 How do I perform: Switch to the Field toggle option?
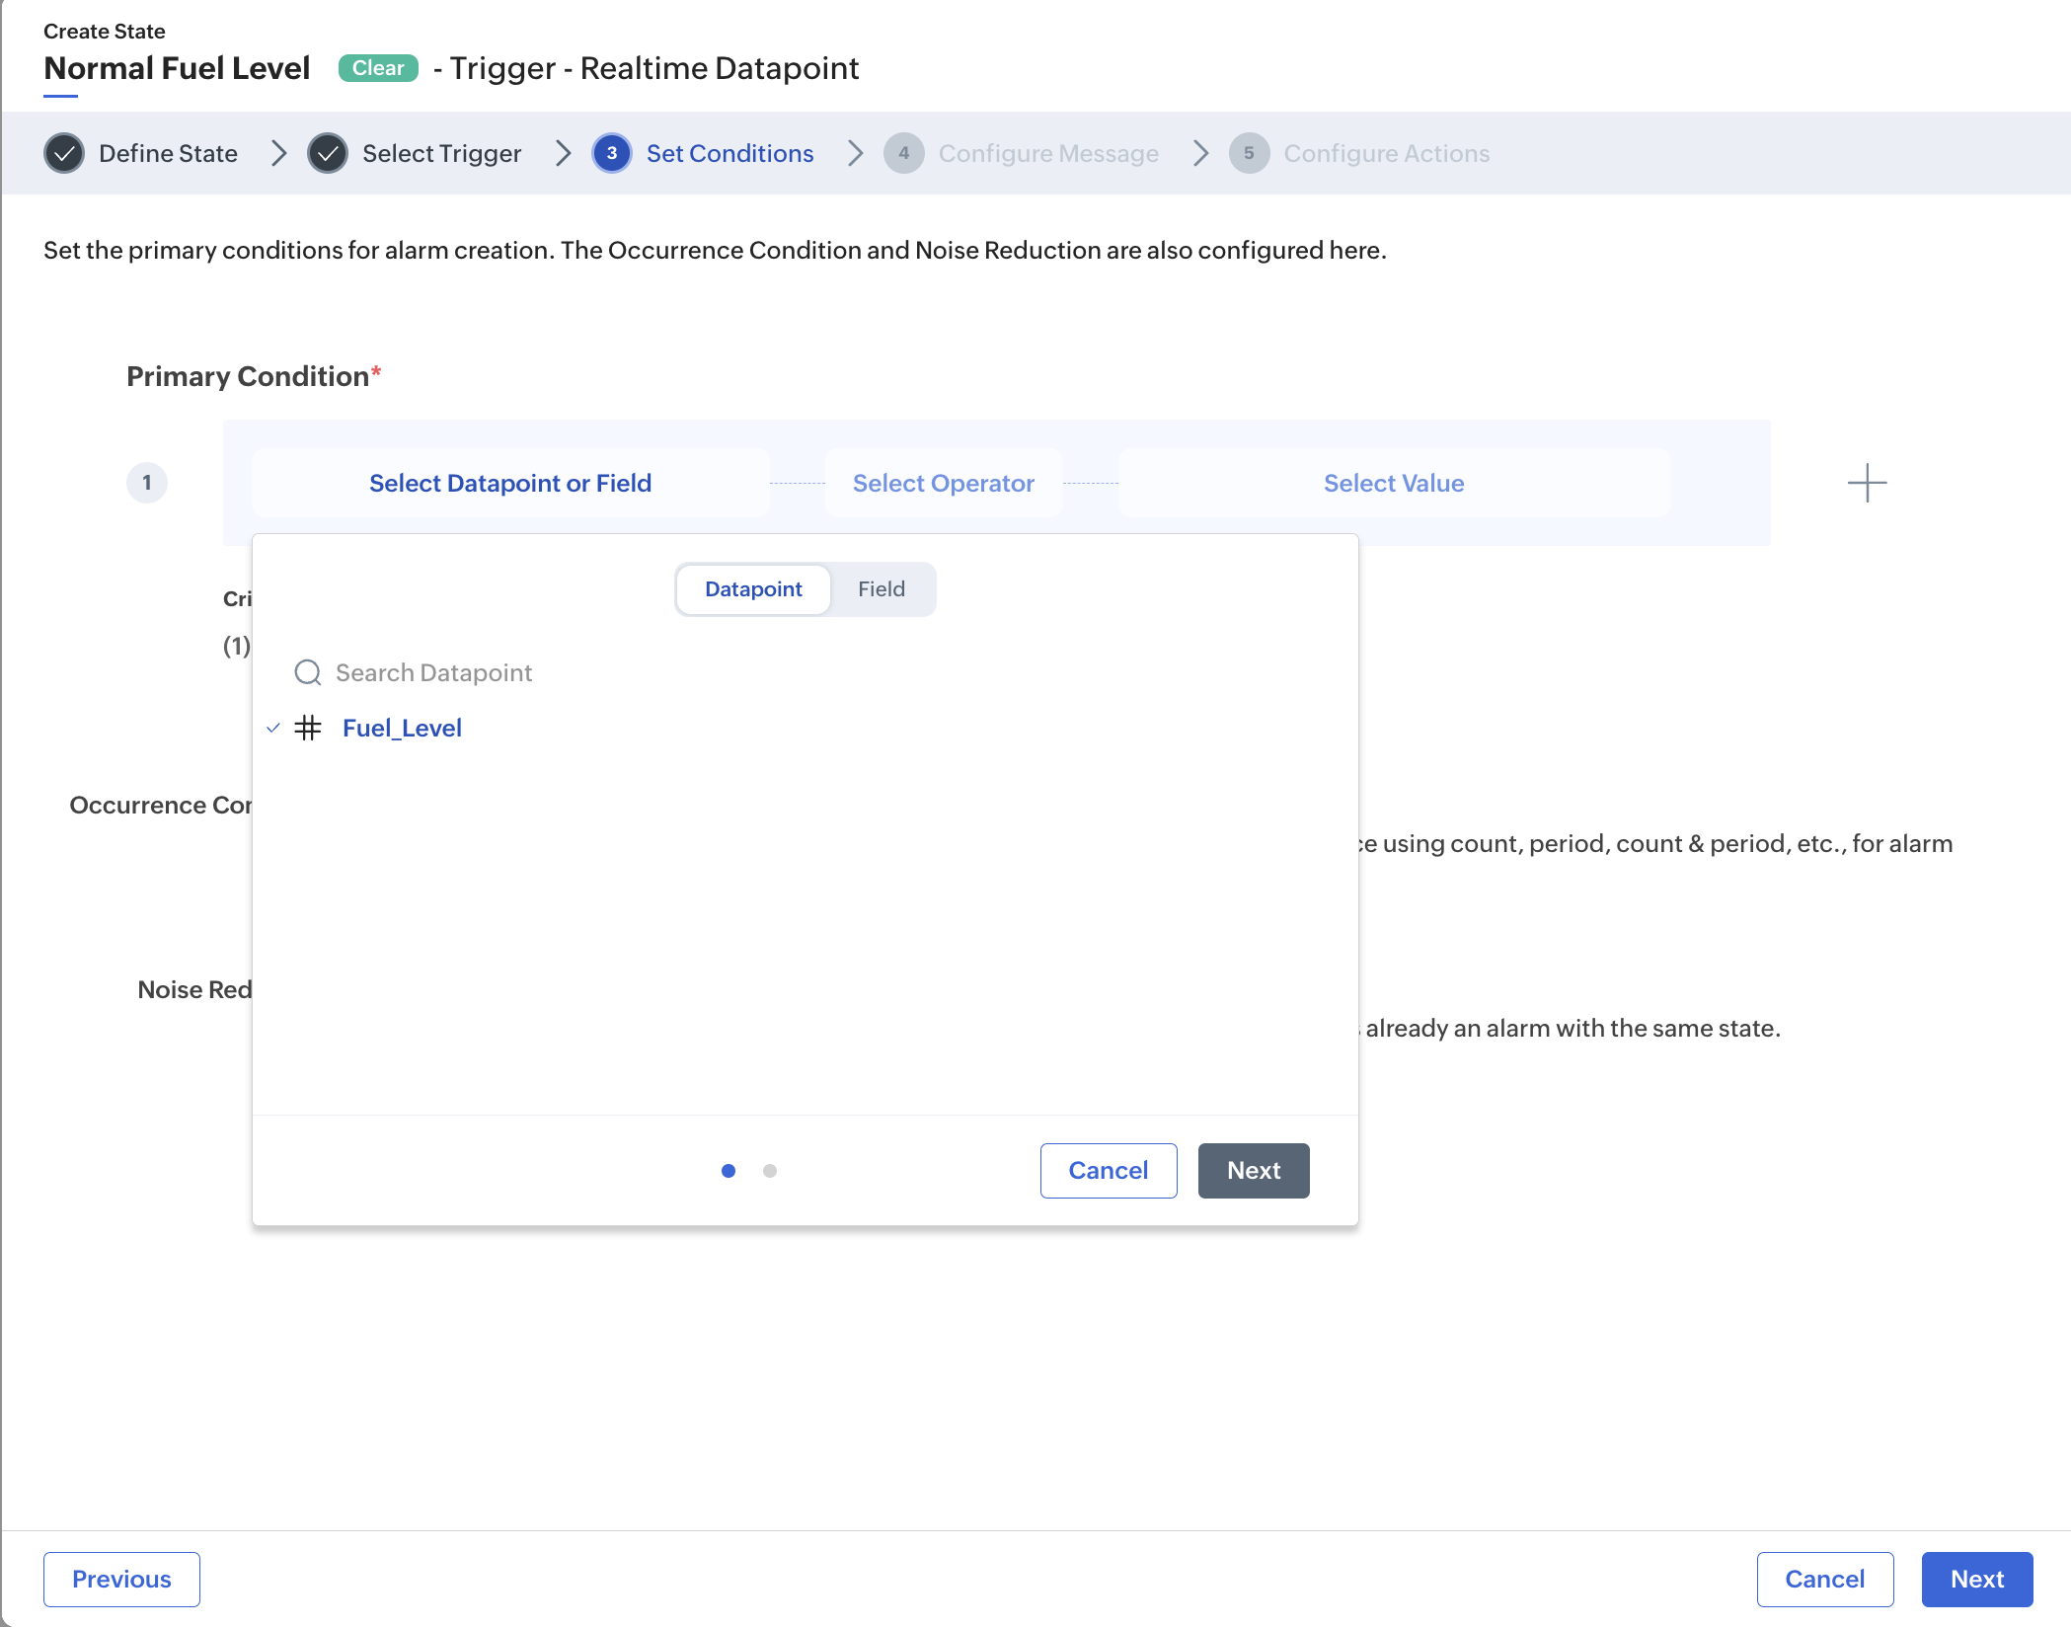coord(882,589)
